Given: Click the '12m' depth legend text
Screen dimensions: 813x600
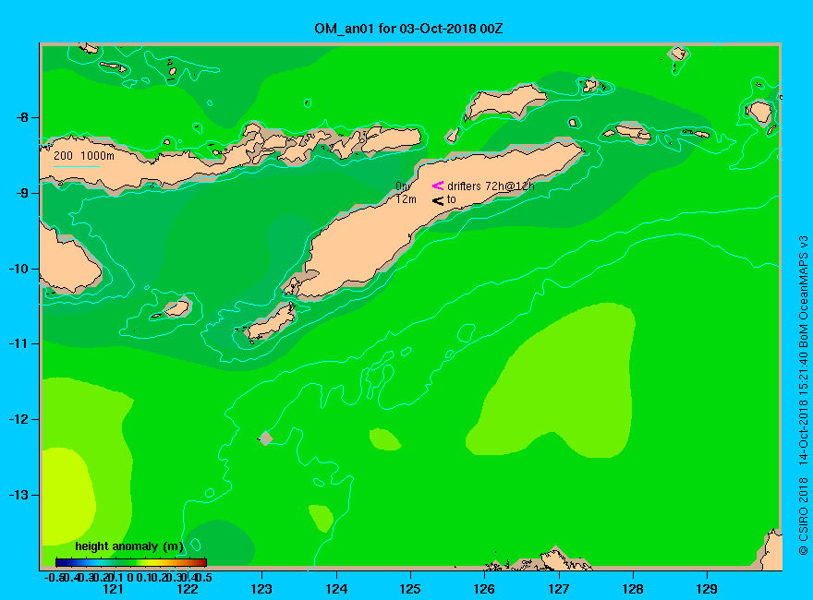Looking at the screenshot, I should tap(406, 199).
